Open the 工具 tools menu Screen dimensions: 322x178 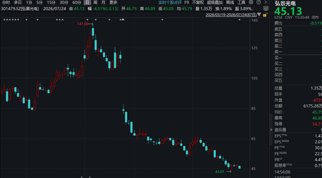point(241,2)
